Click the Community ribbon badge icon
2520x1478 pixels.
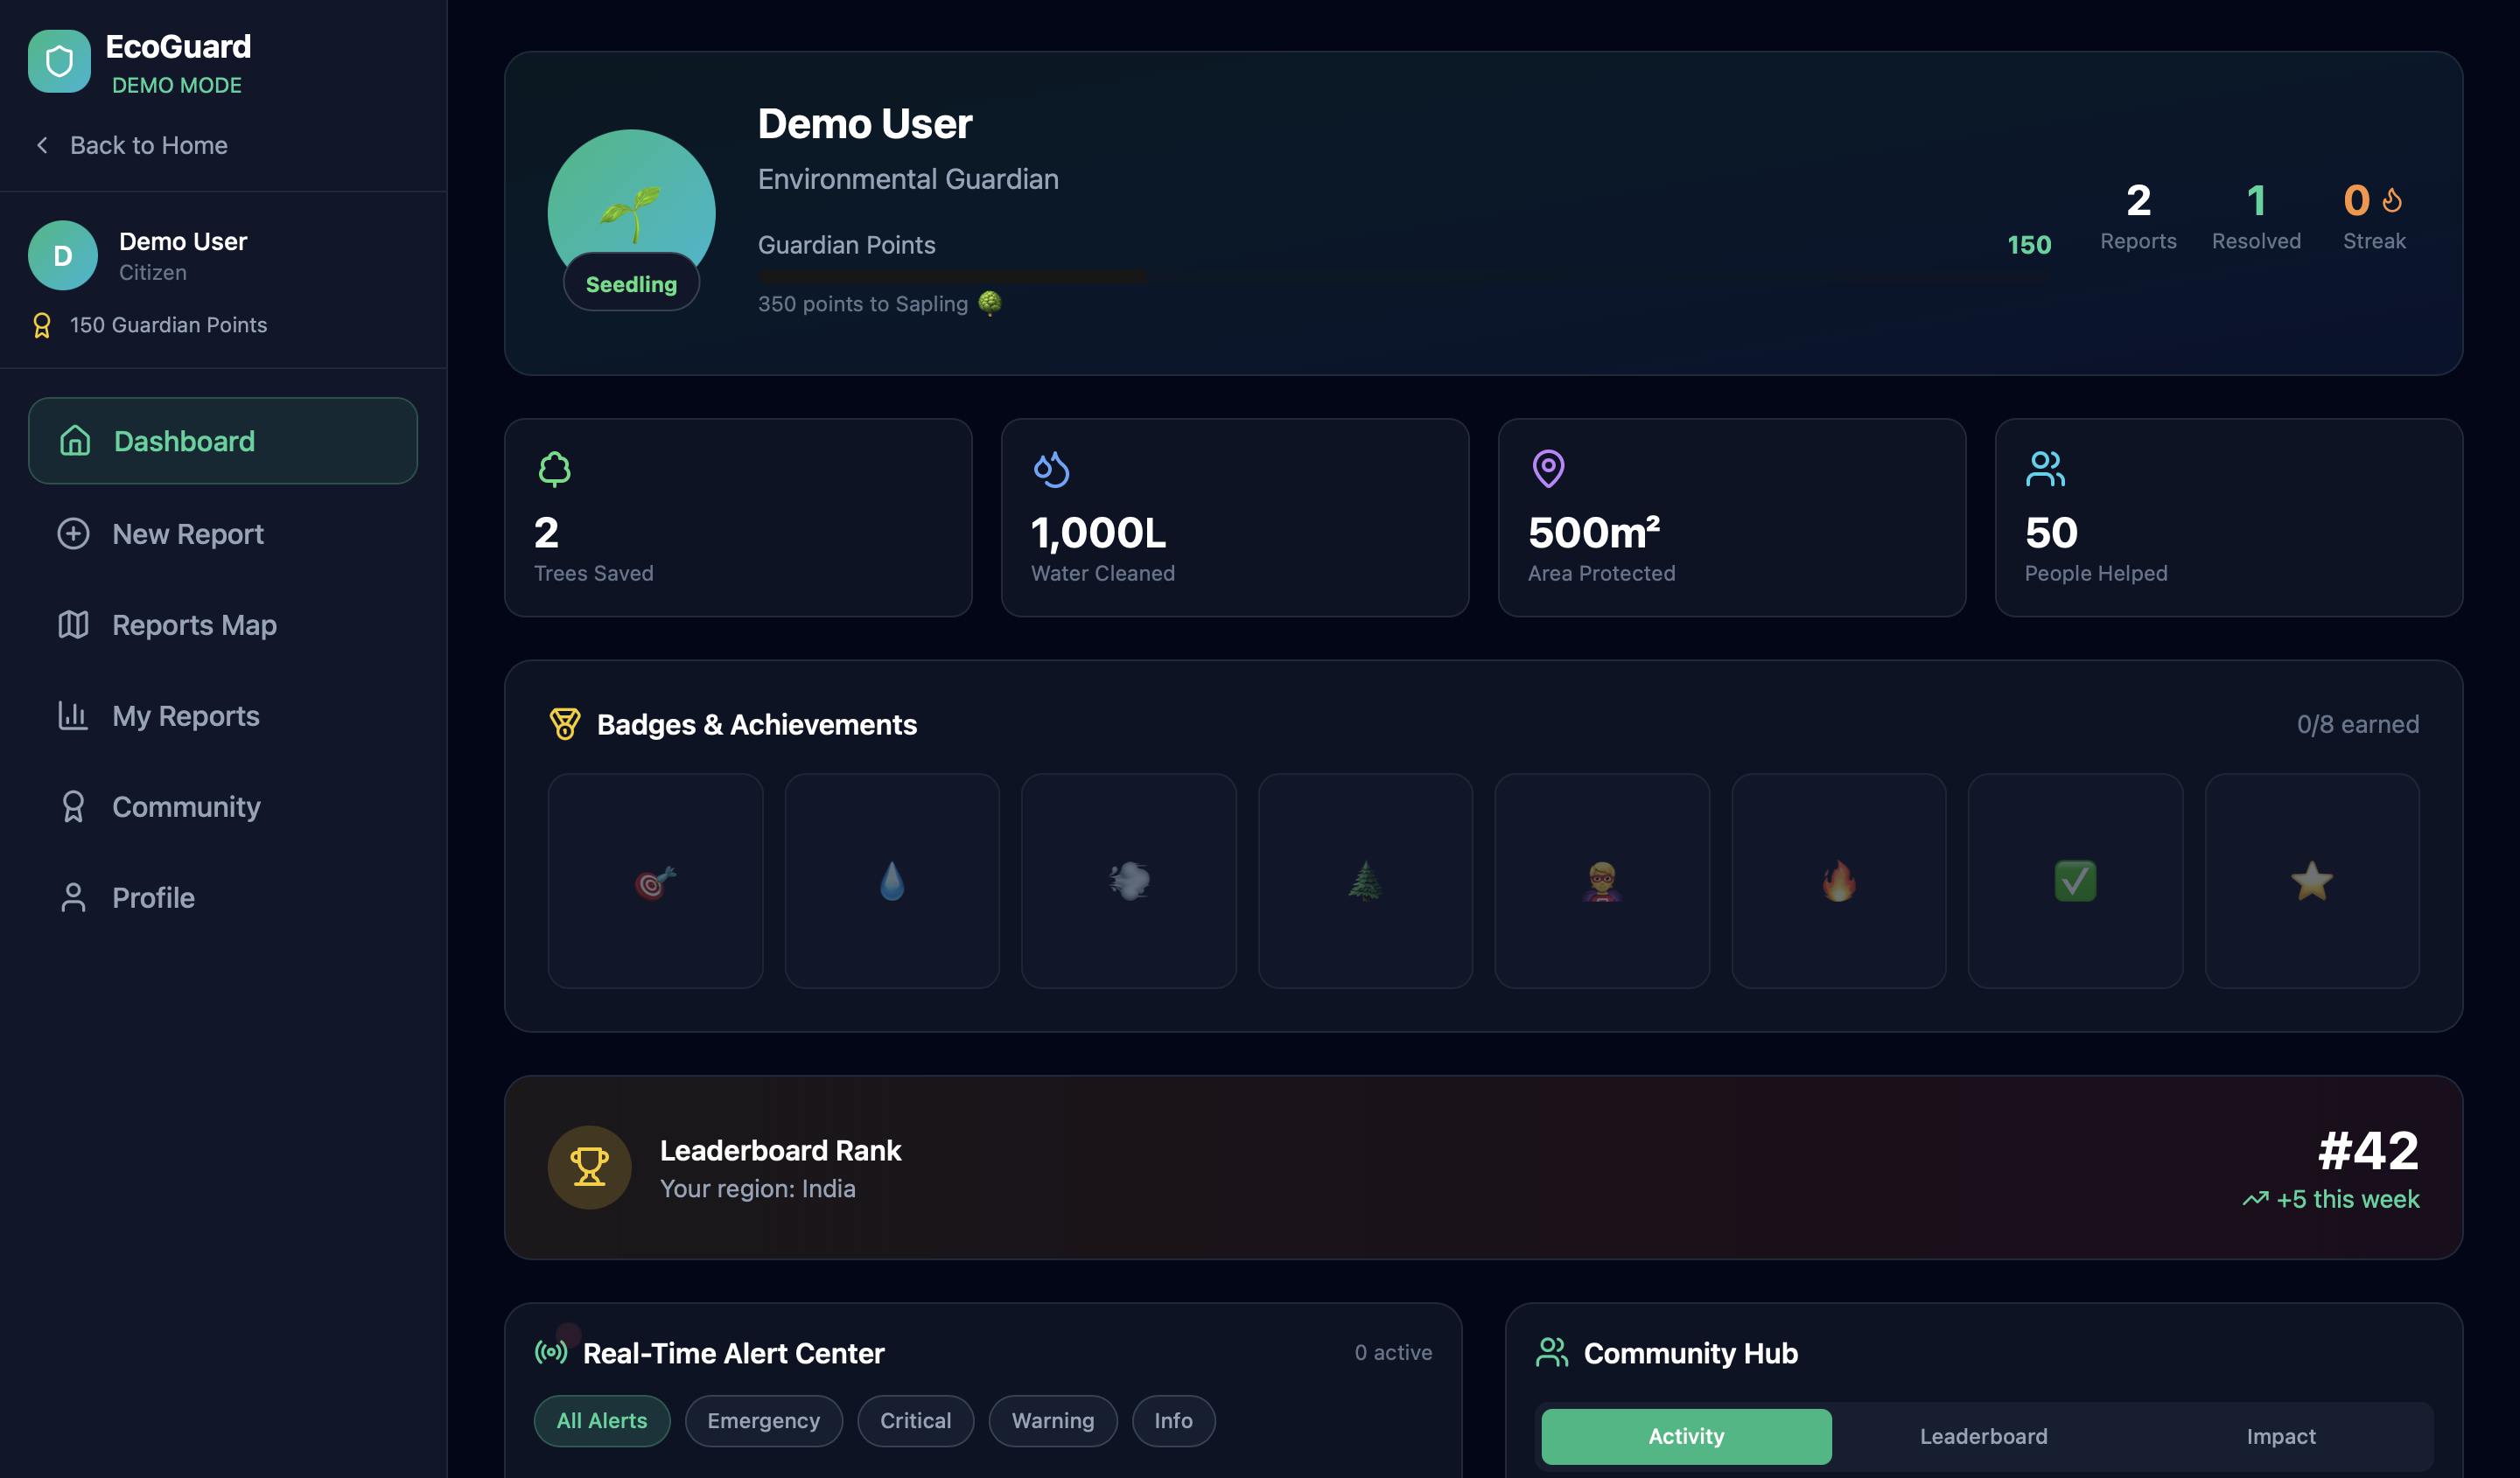click(73, 806)
